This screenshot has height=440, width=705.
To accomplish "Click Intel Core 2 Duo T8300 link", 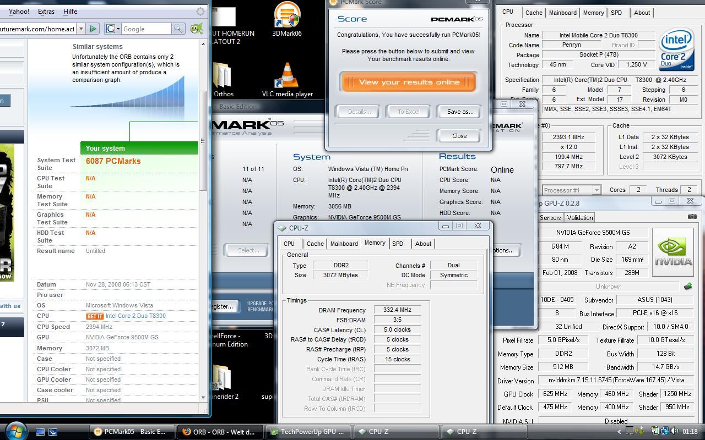I will (x=135, y=316).
